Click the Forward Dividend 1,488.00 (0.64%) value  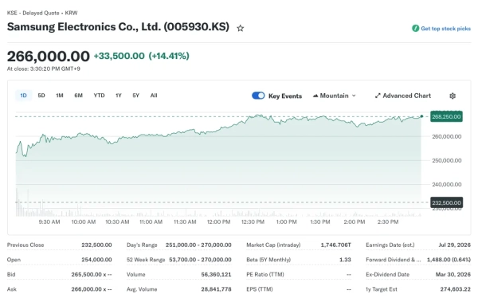(449, 260)
